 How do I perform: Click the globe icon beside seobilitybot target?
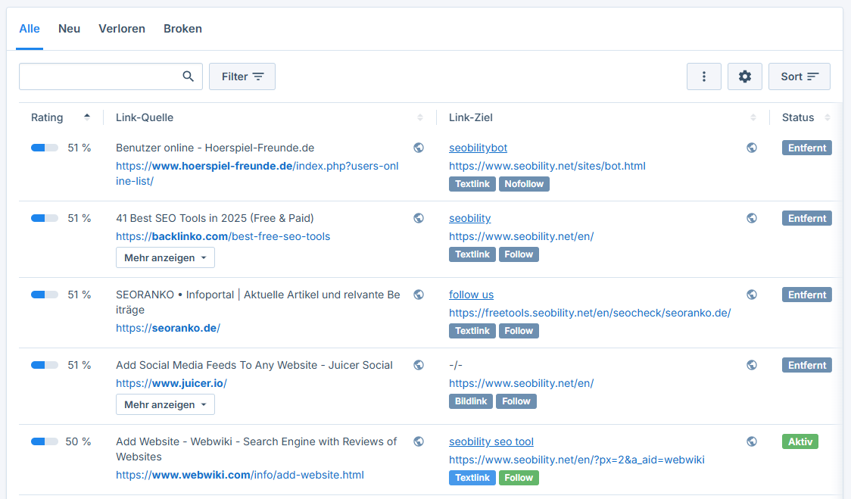pos(752,148)
